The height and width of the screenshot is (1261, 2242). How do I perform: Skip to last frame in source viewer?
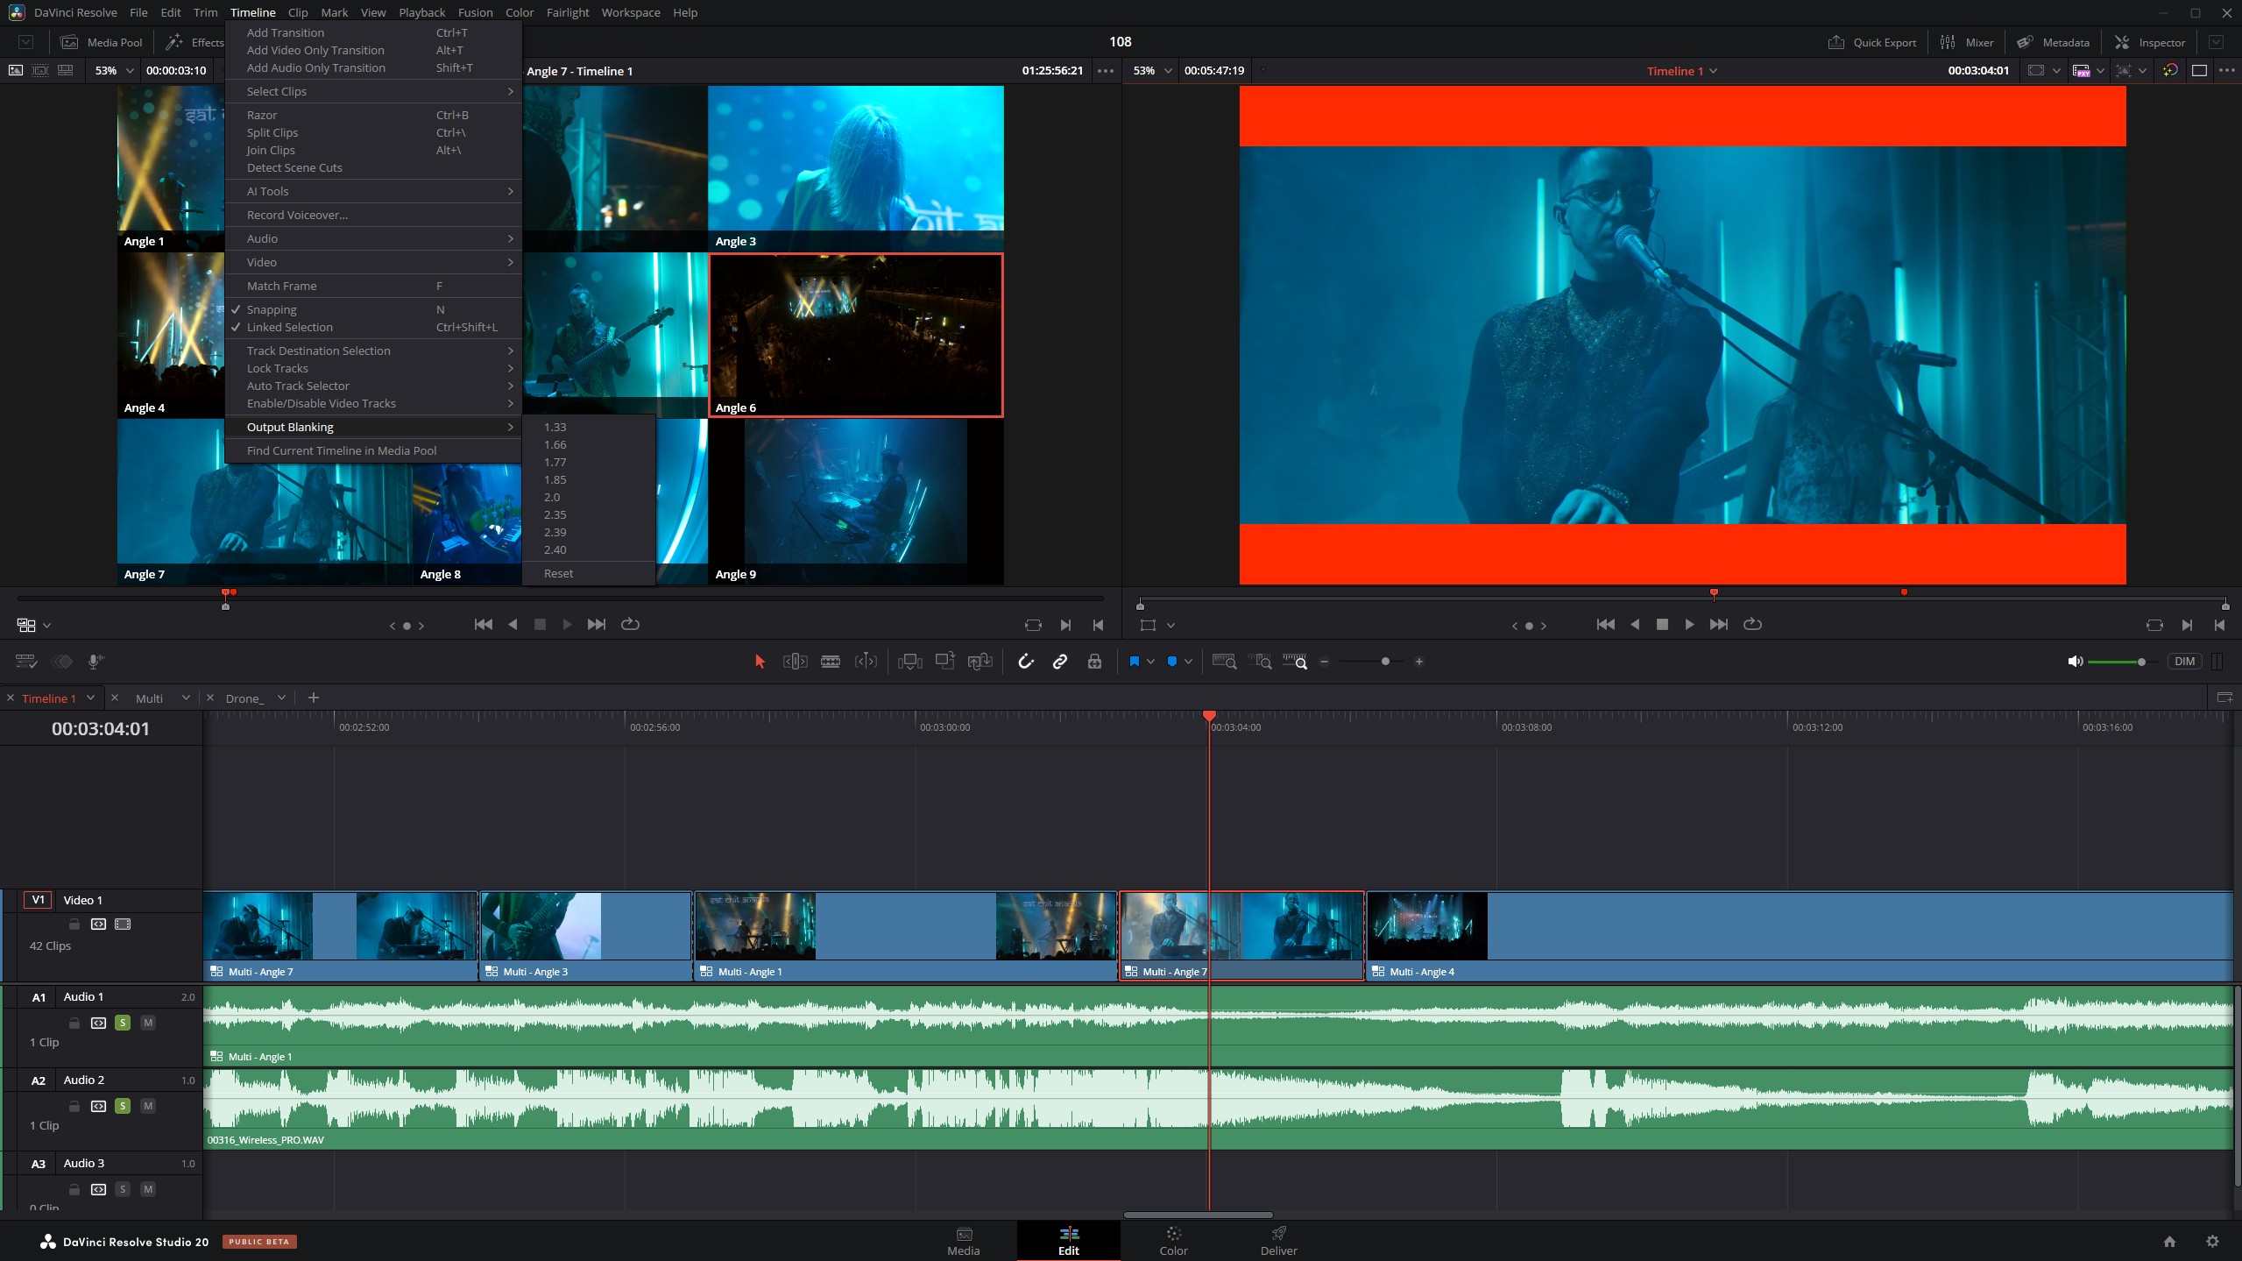coord(596,624)
